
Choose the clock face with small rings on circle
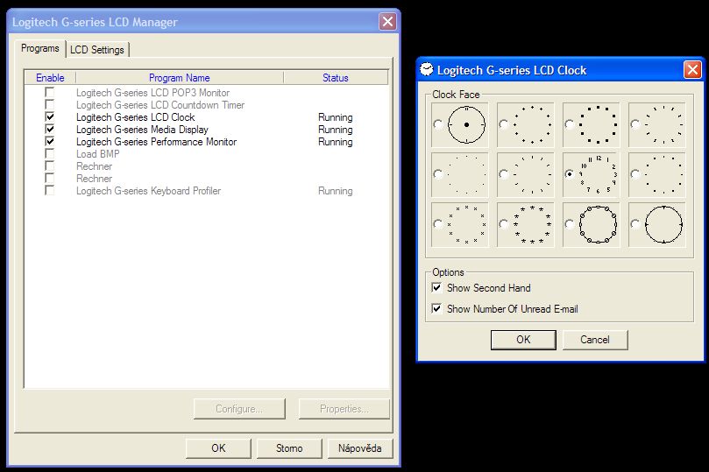click(570, 224)
